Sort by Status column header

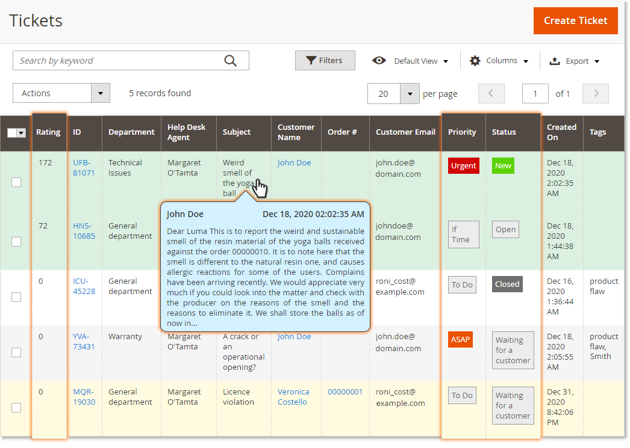click(x=513, y=132)
